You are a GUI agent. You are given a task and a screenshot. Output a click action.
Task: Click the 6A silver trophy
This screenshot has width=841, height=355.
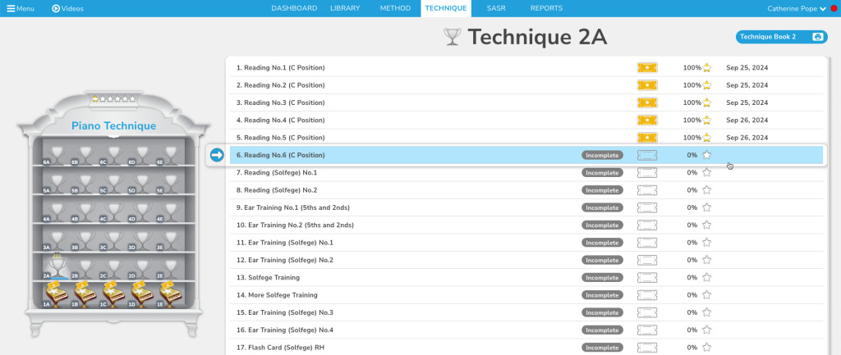57,152
